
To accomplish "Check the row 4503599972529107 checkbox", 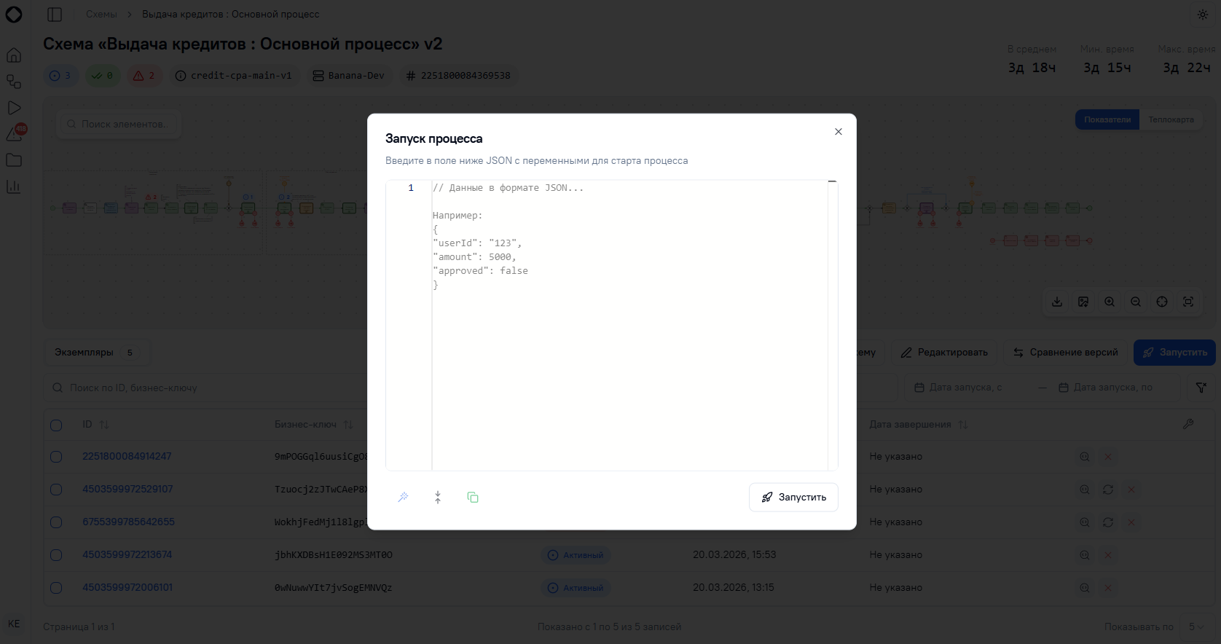I will click(x=56, y=490).
